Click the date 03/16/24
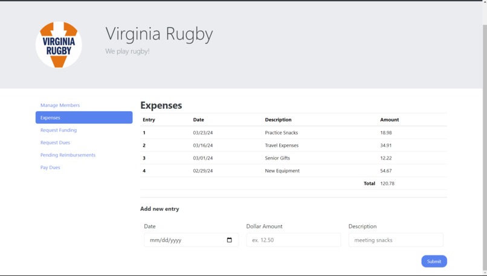Viewport: 487px width, 276px height. [203, 146]
